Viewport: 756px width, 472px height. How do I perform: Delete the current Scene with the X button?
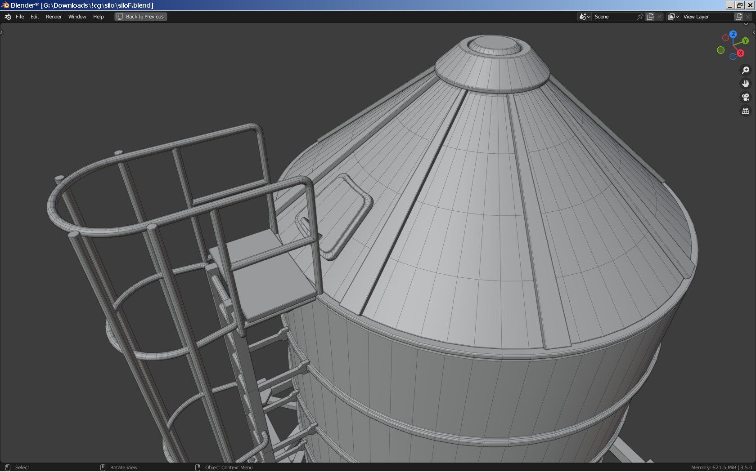point(659,17)
